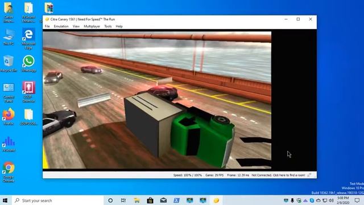Select the Microsoft Edge desktop shortcut
The image size is (364, 205).
click(x=28, y=39)
